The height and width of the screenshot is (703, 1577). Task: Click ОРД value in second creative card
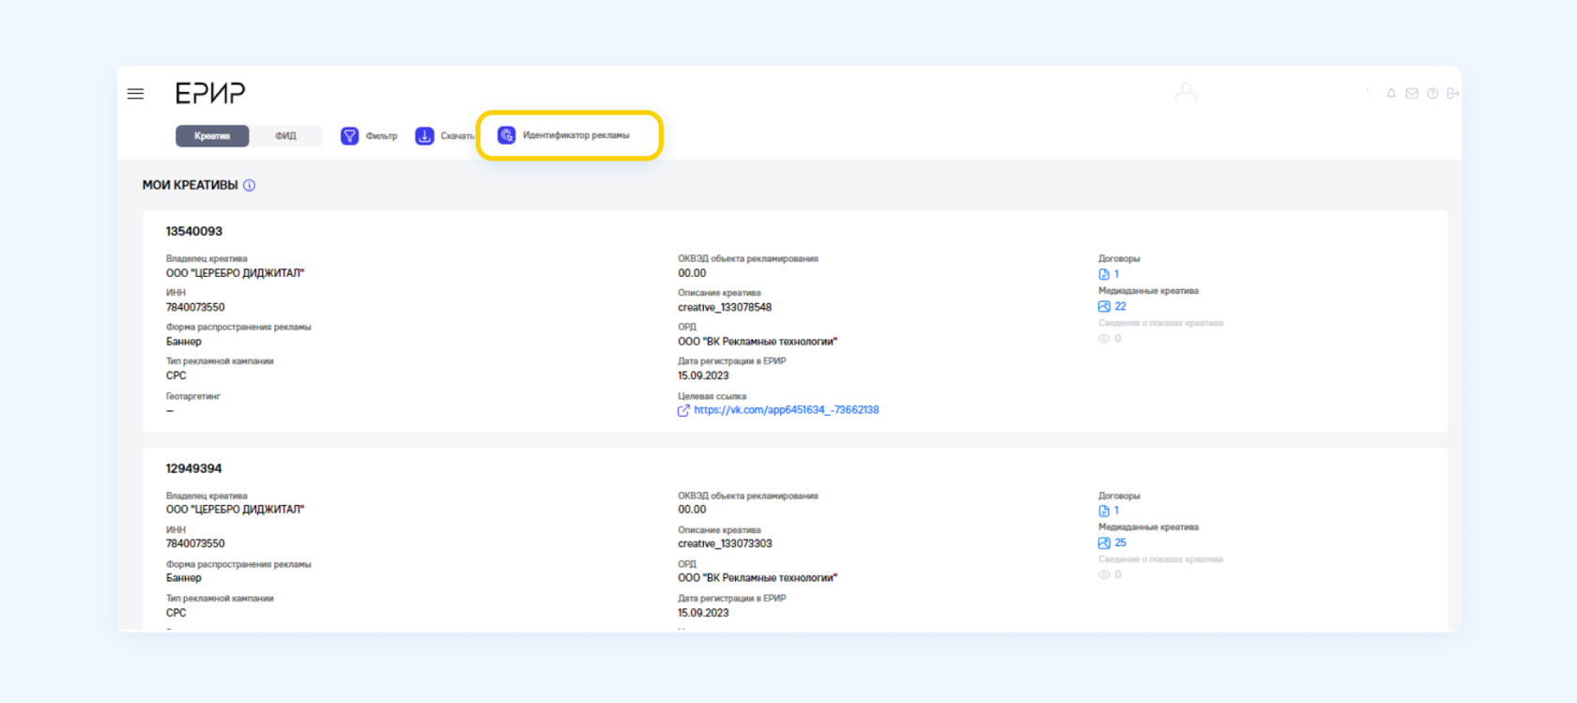[758, 578]
